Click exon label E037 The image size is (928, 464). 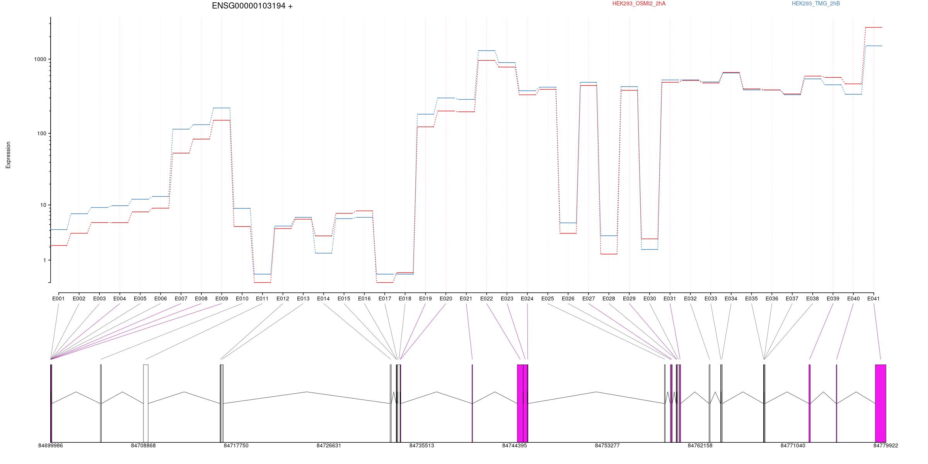coord(792,299)
